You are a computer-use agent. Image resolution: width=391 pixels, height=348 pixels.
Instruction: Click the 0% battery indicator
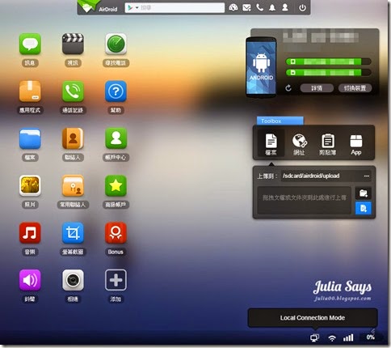click(x=371, y=337)
